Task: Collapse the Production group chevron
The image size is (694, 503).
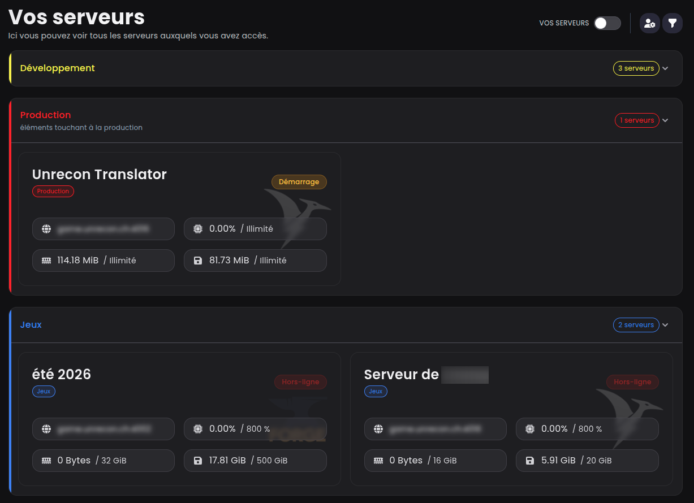Action: (x=665, y=120)
